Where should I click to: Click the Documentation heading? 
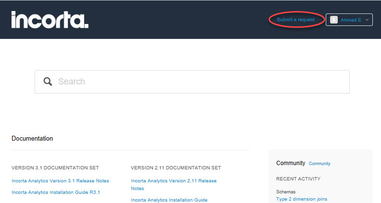click(32, 138)
